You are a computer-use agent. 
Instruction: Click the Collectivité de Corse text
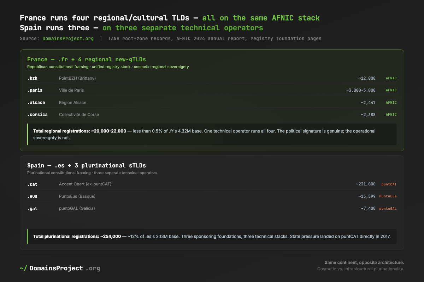pos(79,115)
